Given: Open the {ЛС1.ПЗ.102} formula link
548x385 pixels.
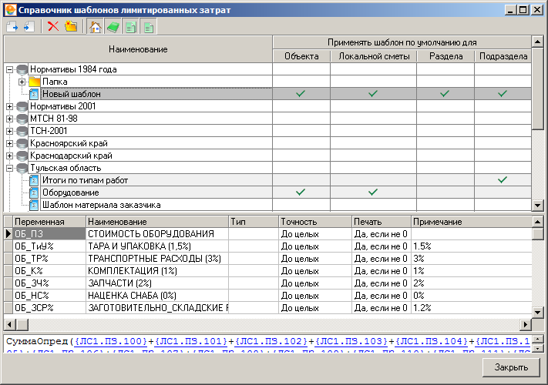Looking at the screenshot, I should coord(271,341).
